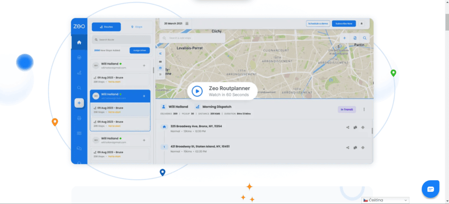Share the 421 Broadway St stop
The image size is (449, 204).
click(348, 148)
